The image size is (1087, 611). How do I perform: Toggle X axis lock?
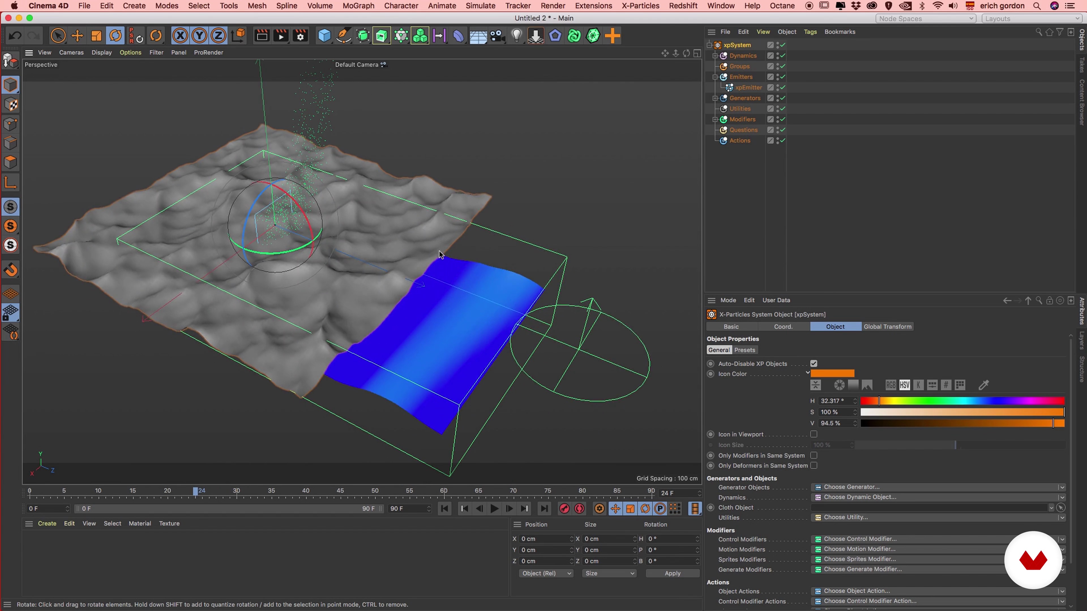click(180, 36)
